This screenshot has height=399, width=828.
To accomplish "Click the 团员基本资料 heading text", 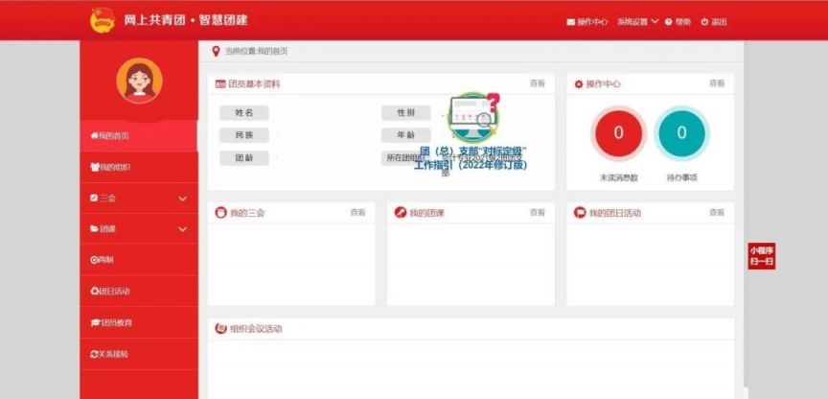I will point(254,84).
